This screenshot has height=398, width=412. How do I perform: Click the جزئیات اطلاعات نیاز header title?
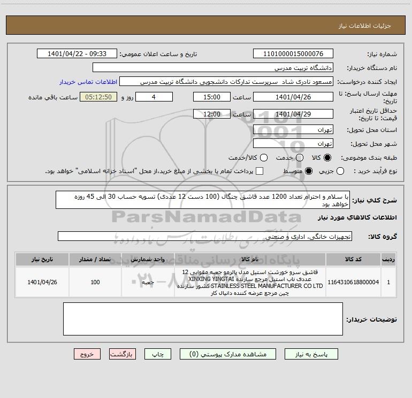(365, 26)
